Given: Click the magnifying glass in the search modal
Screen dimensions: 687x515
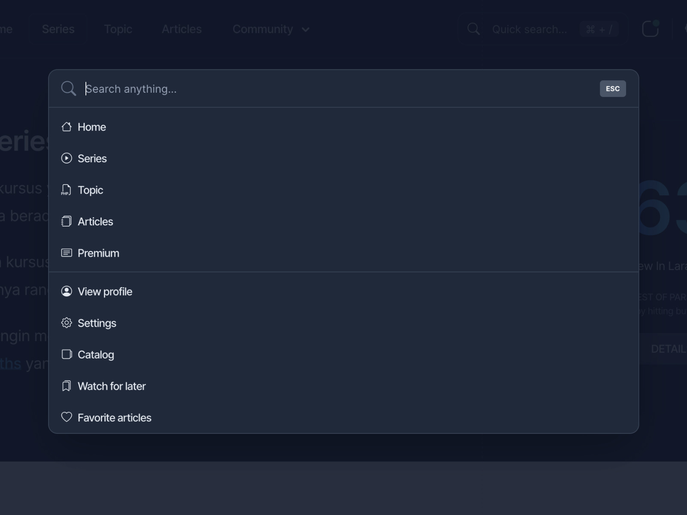Looking at the screenshot, I should tap(69, 88).
